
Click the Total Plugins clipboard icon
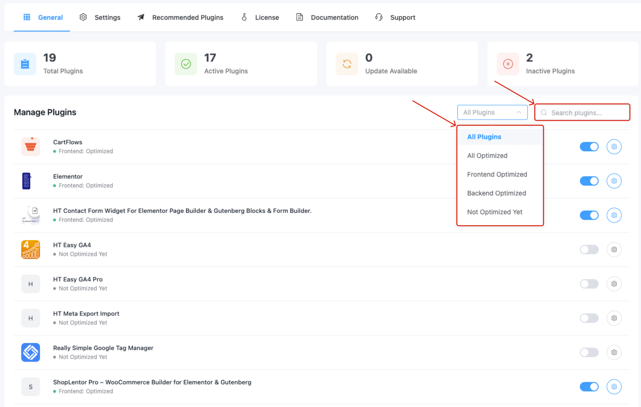[25, 64]
